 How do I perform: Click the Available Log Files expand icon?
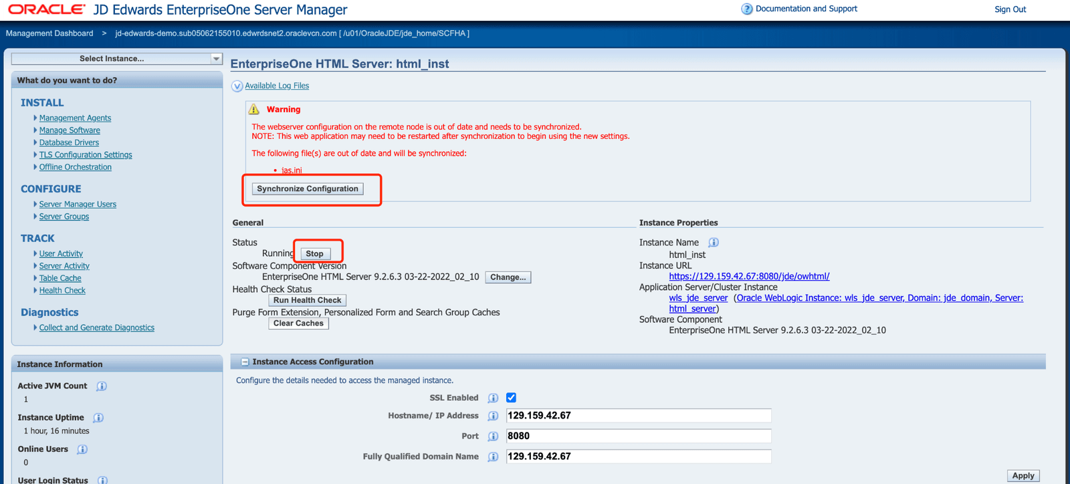click(237, 86)
